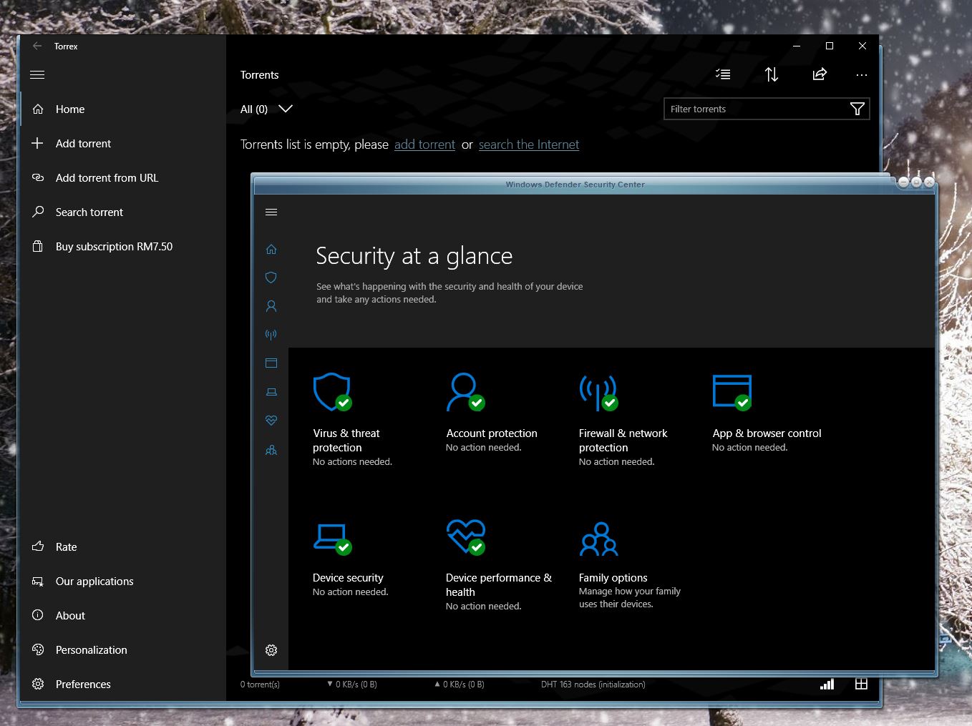Toggle the Torrex hamburger menu
The image size is (972, 726).
click(37, 74)
